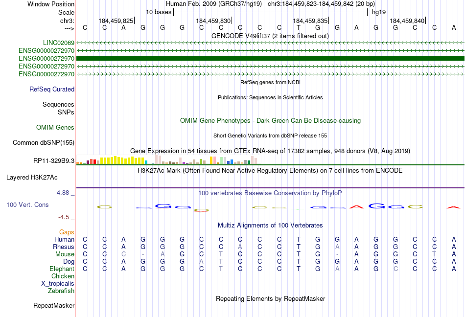
Task: Select the Elephant alignment row label
Action: [x=62, y=269]
